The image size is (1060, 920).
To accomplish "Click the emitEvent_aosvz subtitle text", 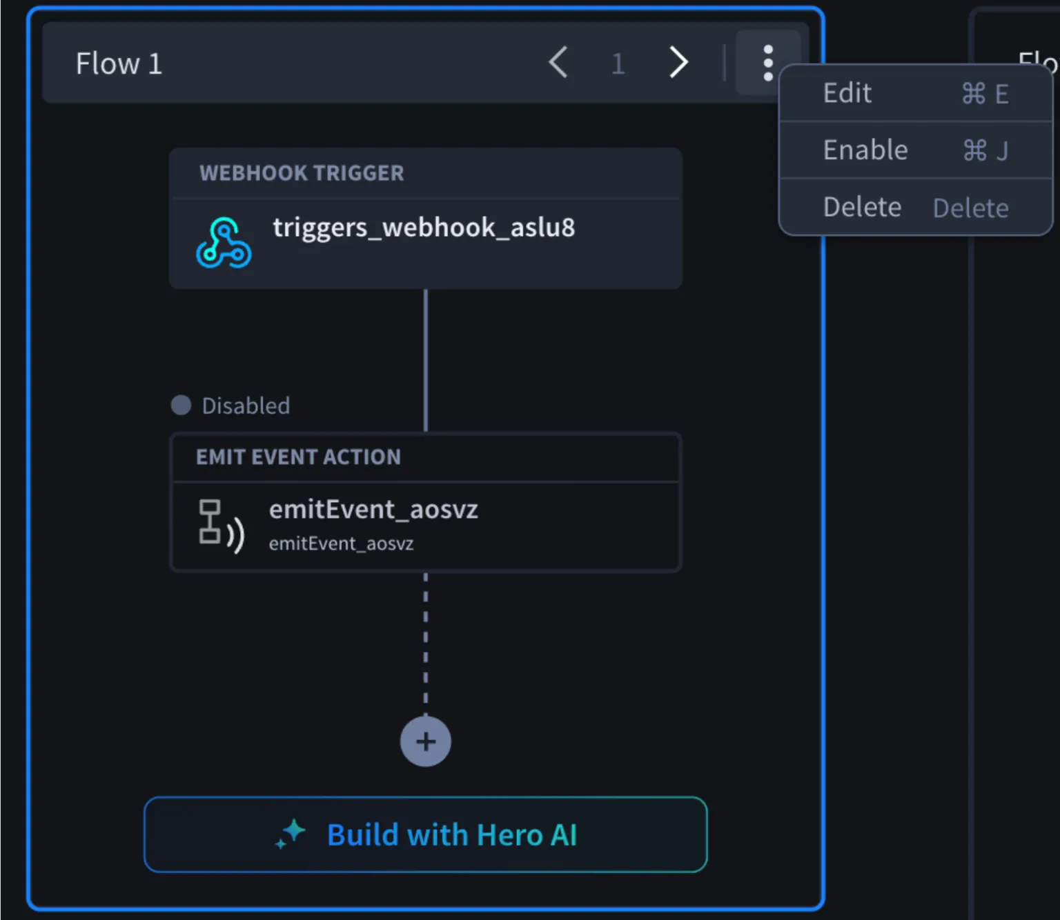I will click(341, 543).
